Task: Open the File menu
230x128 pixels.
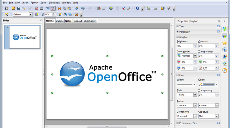Action: 5,3
